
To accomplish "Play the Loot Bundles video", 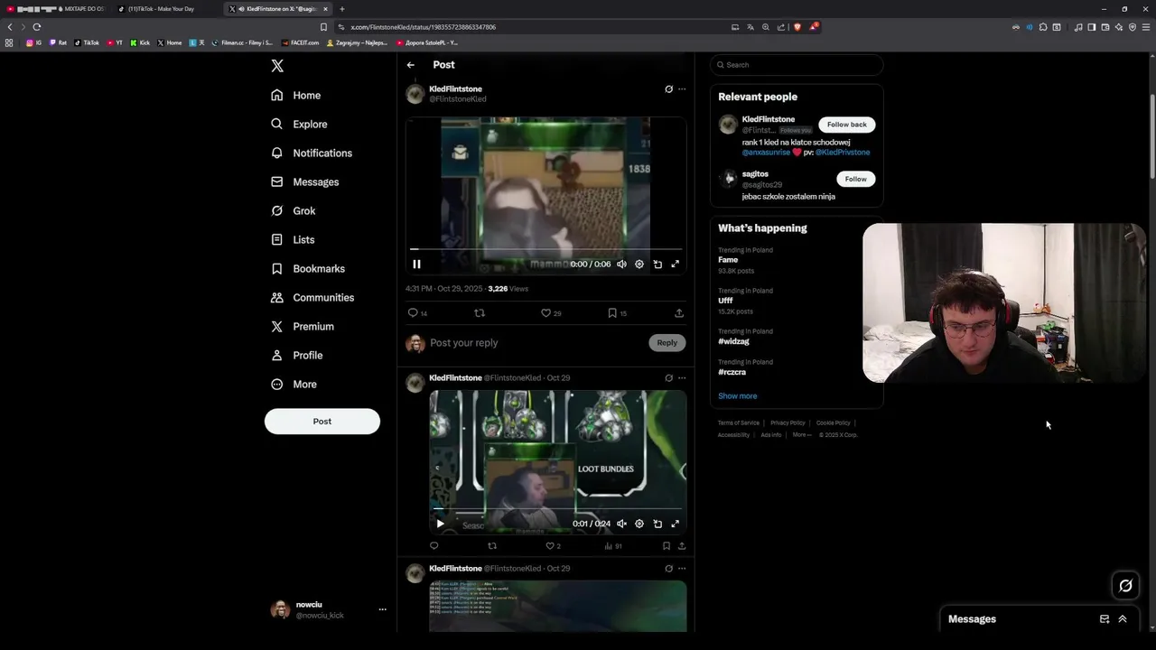I will (x=440, y=524).
